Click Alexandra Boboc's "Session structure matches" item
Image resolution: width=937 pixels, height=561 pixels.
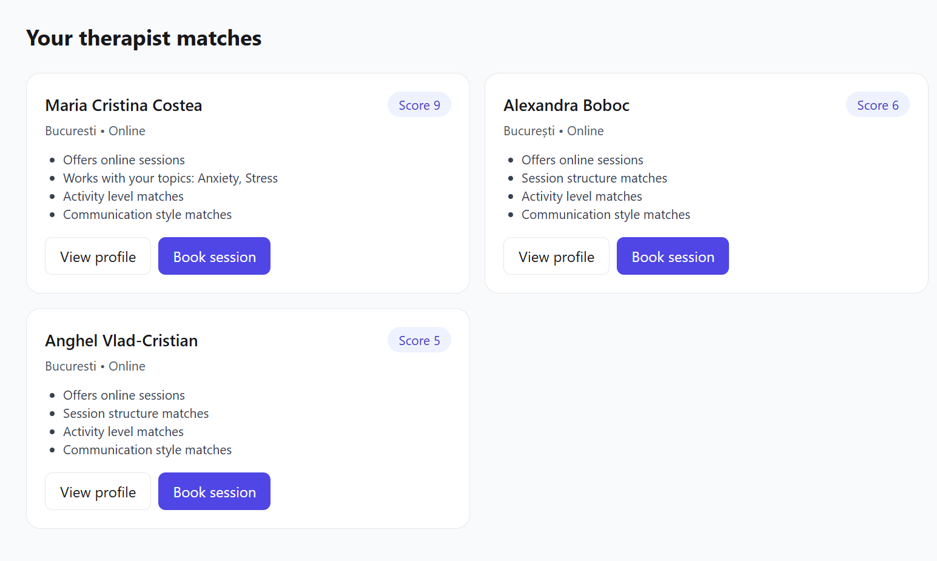pos(594,178)
